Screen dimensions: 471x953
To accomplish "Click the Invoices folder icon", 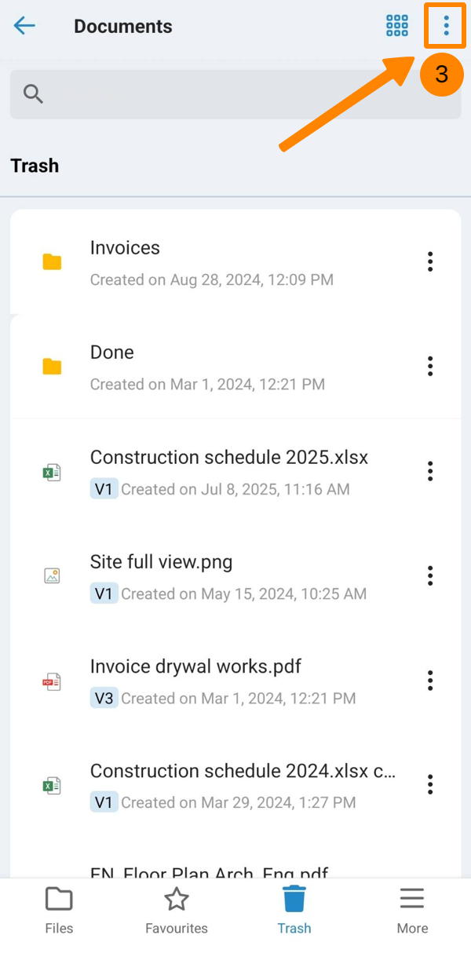I will point(52,262).
